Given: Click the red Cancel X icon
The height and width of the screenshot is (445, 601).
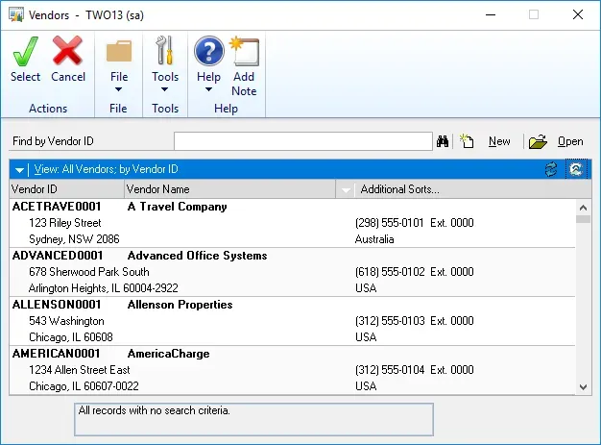Looking at the screenshot, I should click(68, 51).
